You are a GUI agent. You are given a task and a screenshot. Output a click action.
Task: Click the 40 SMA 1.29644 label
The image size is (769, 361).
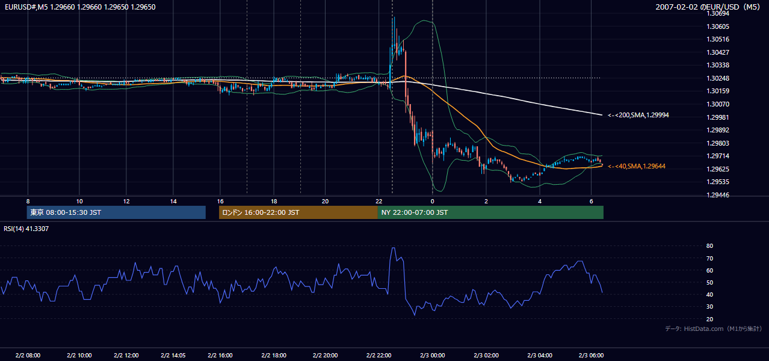637,166
